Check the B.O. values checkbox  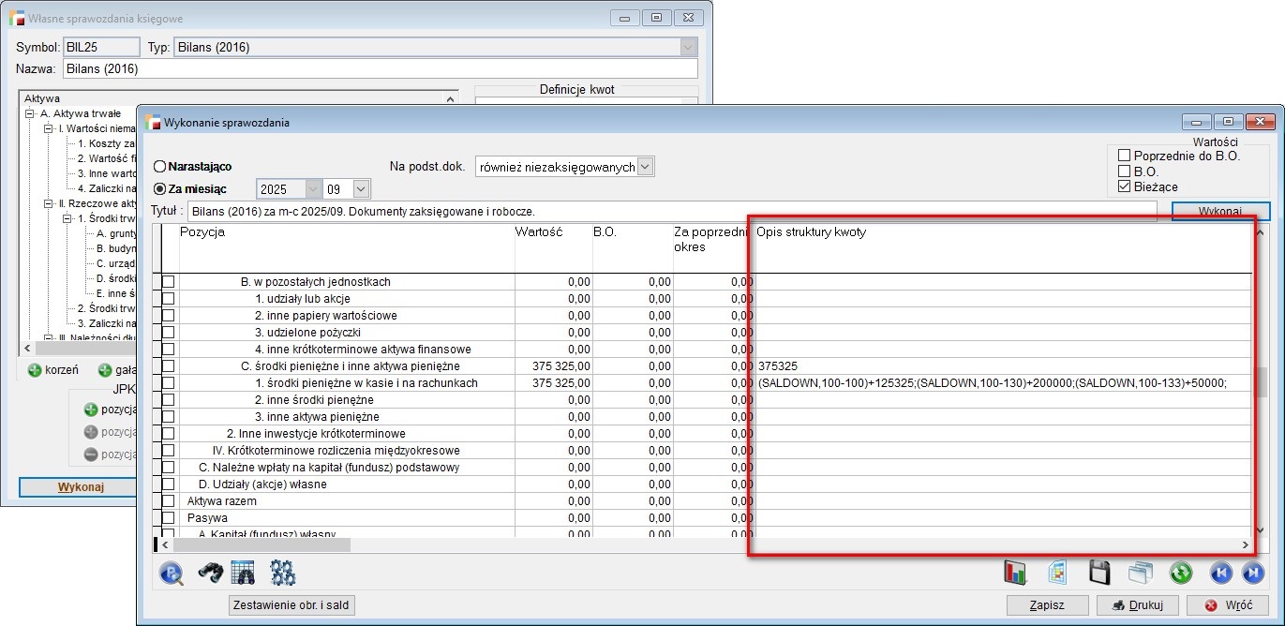[x=1125, y=171]
